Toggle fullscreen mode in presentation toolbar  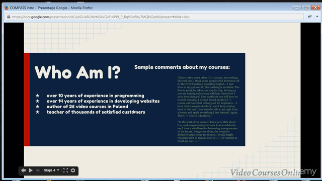click(65, 170)
